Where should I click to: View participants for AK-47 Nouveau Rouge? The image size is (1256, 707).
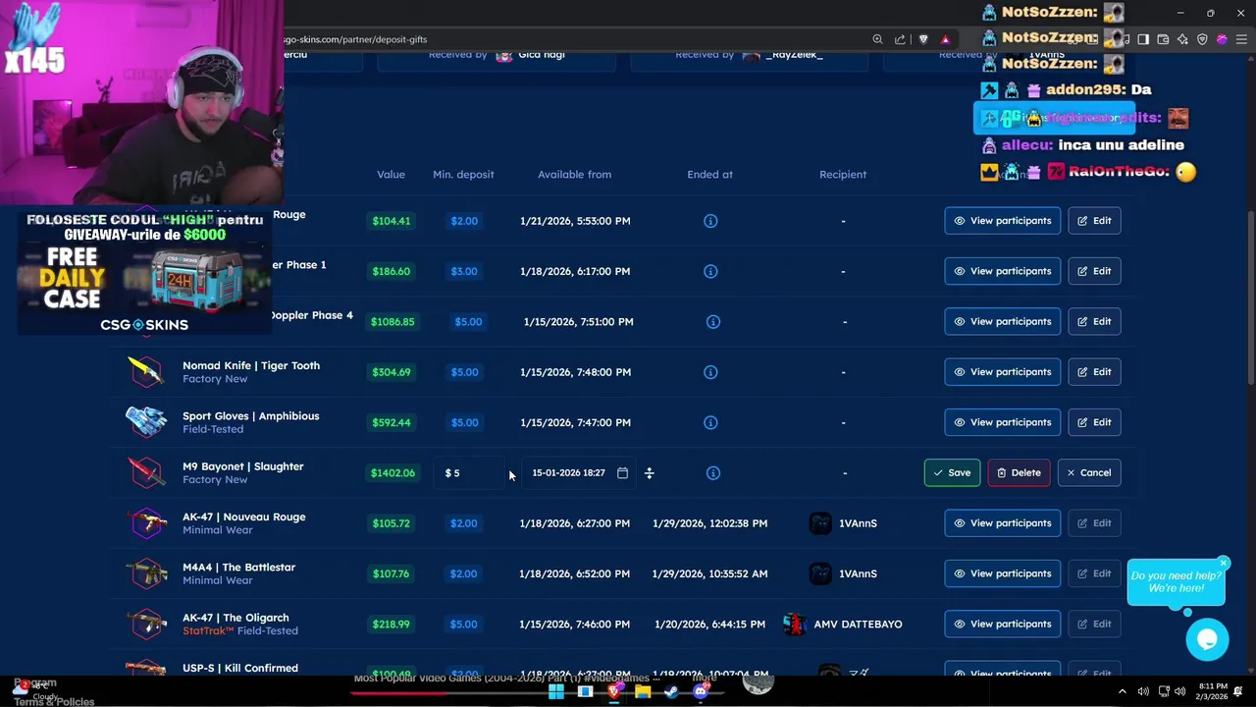click(1002, 523)
